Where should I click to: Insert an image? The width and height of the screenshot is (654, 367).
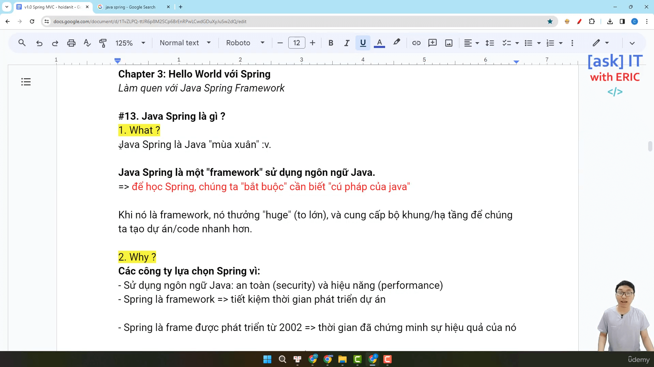pos(449,43)
